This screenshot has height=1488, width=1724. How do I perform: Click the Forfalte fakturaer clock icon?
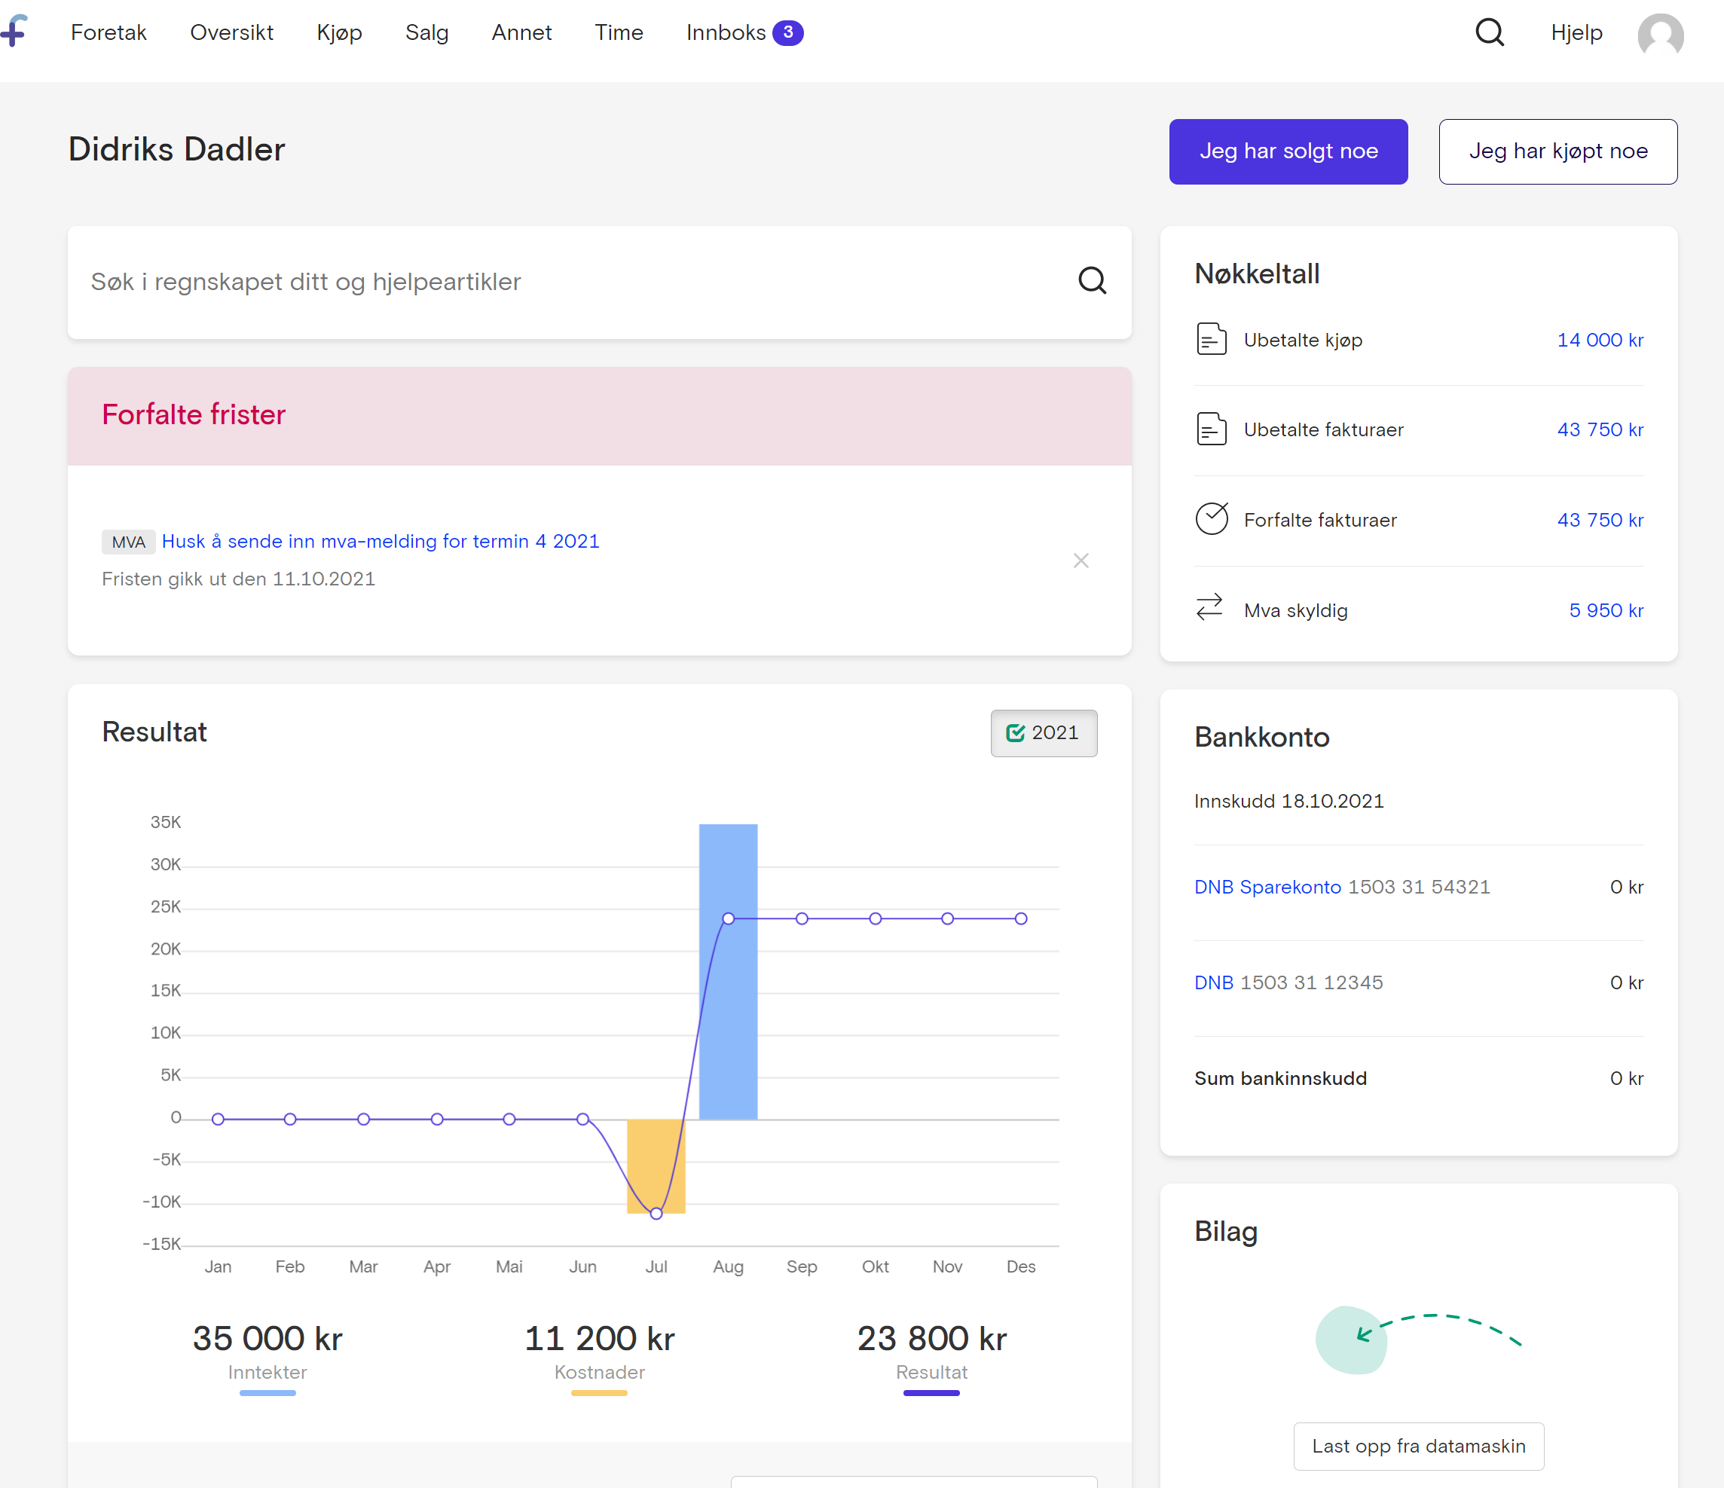click(x=1212, y=519)
